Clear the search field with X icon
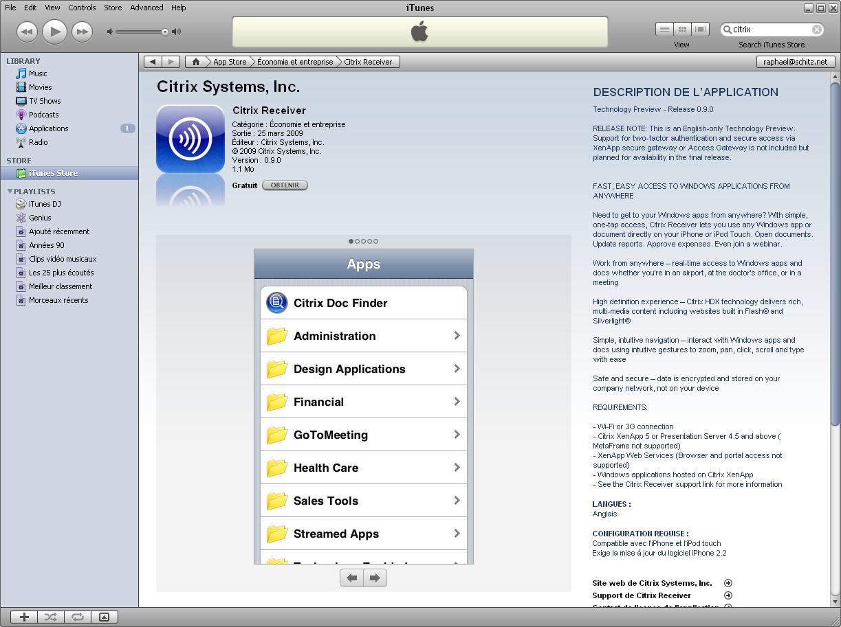Screen dimensions: 841x627 817,30
